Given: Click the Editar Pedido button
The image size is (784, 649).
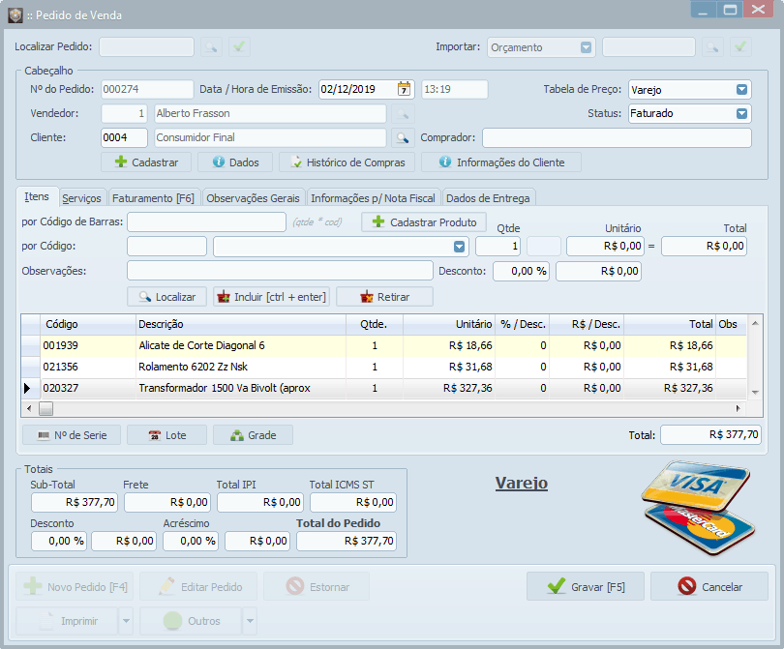Looking at the screenshot, I should [x=198, y=586].
